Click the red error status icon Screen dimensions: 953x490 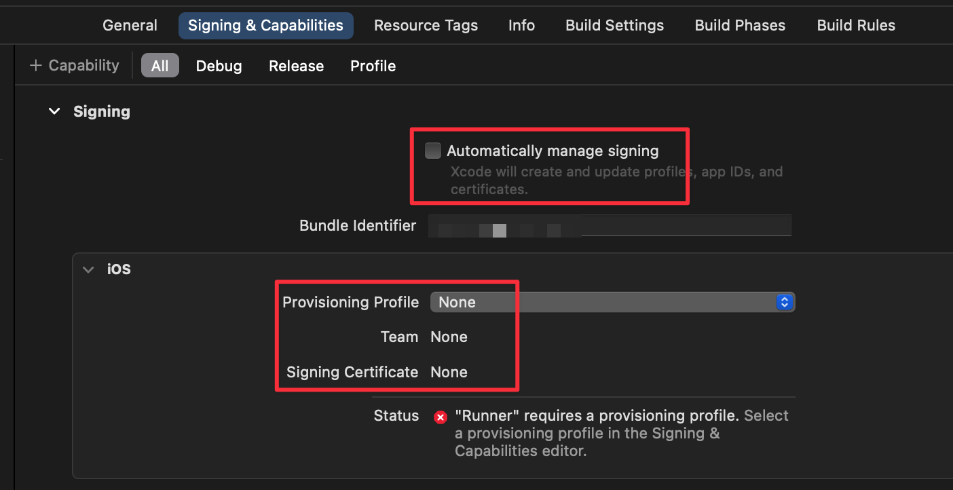441,417
